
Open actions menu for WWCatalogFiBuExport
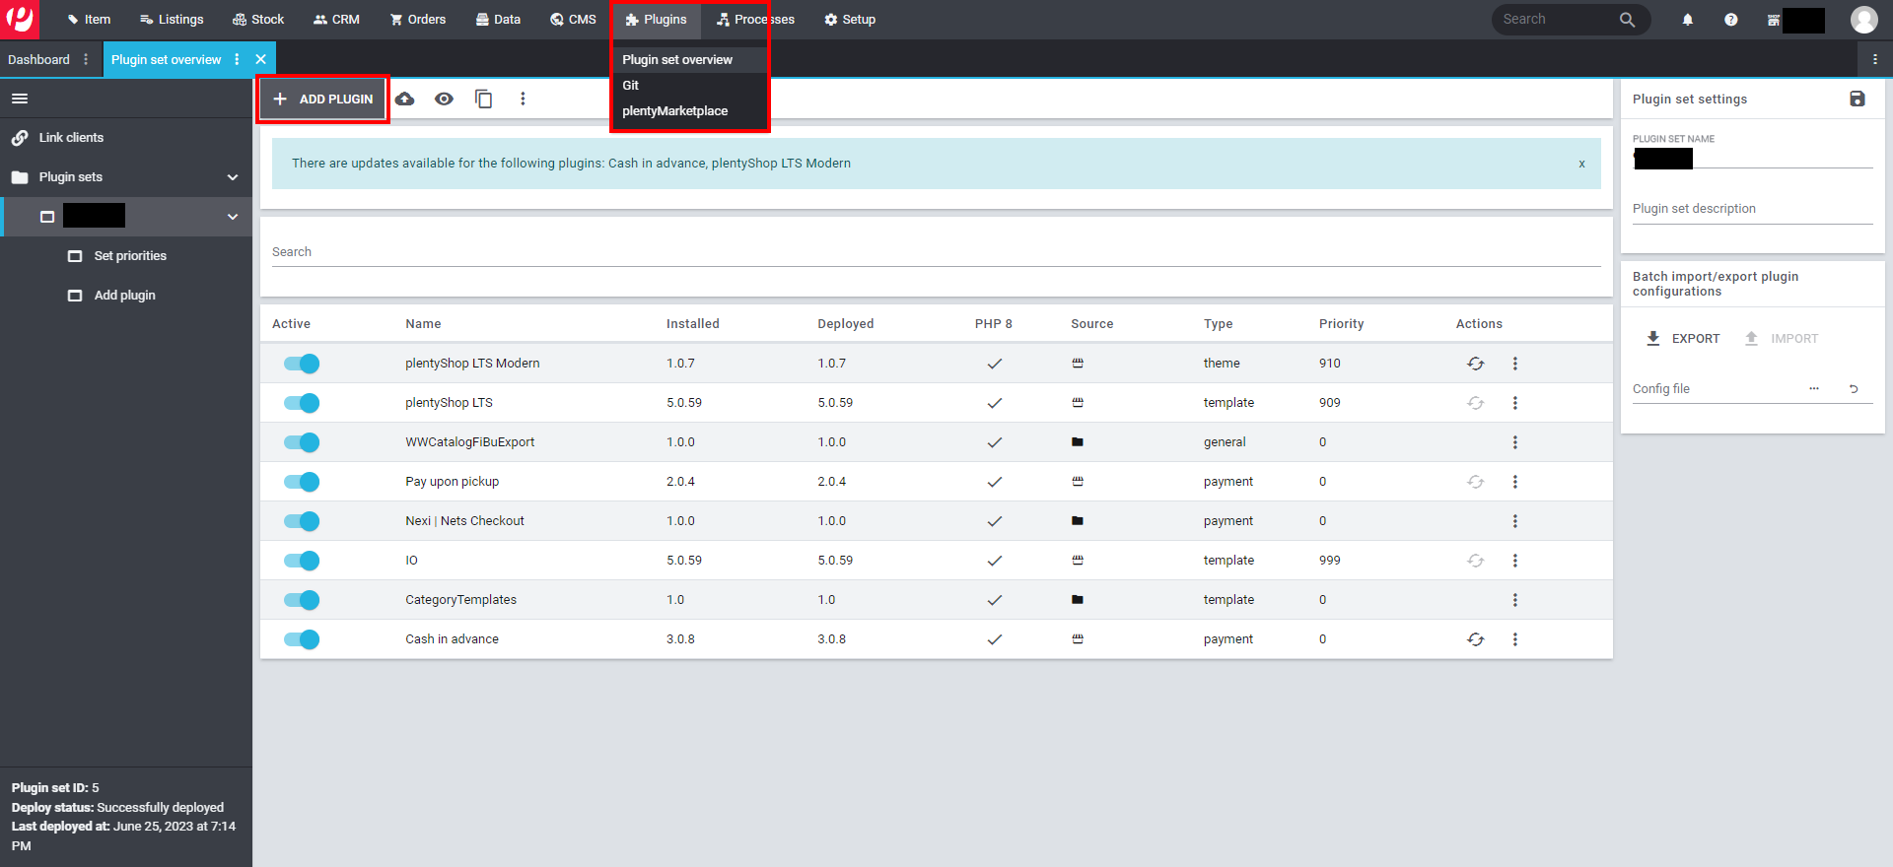[x=1514, y=442]
